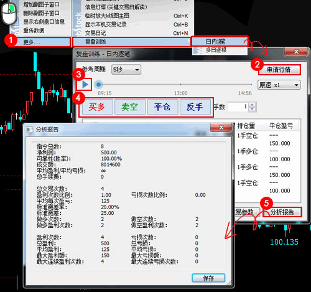Click the resize grip of 分析报告 dialog
This screenshot has height=292, width=311.
[229, 283]
